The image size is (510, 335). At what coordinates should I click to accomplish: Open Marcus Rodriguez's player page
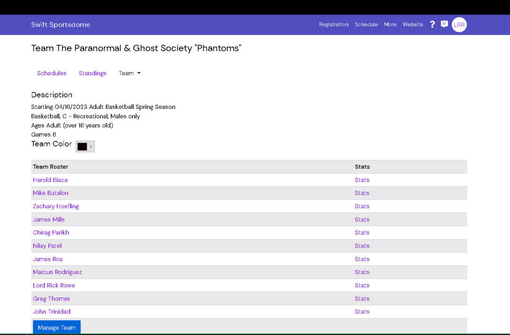57,272
